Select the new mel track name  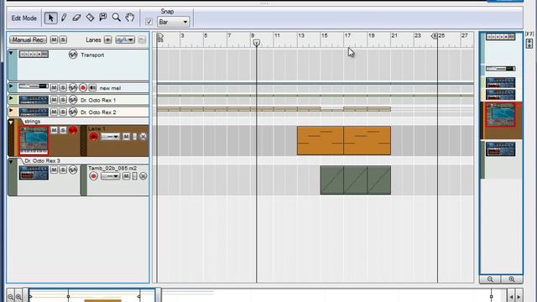[110, 88]
